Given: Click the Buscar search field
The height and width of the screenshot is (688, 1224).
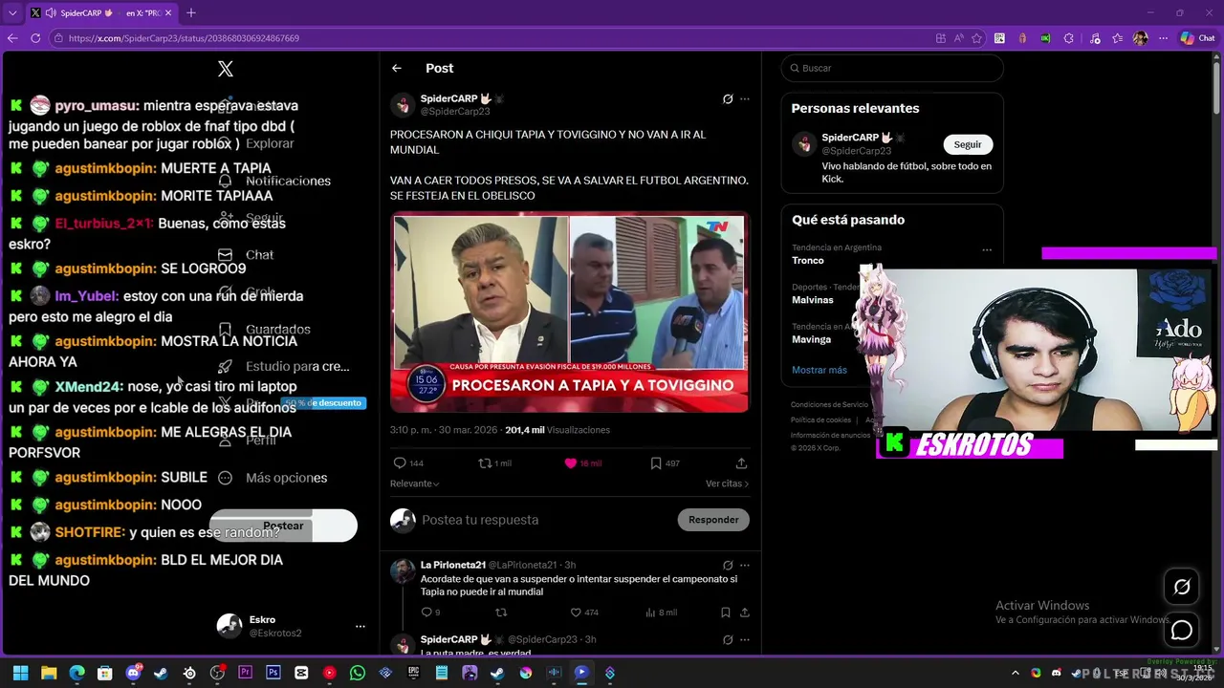Looking at the screenshot, I should (x=892, y=69).
